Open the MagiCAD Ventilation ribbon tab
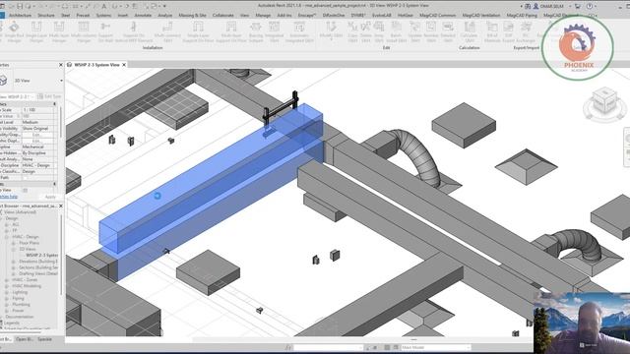The height and width of the screenshot is (354, 630). pos(481,16)
